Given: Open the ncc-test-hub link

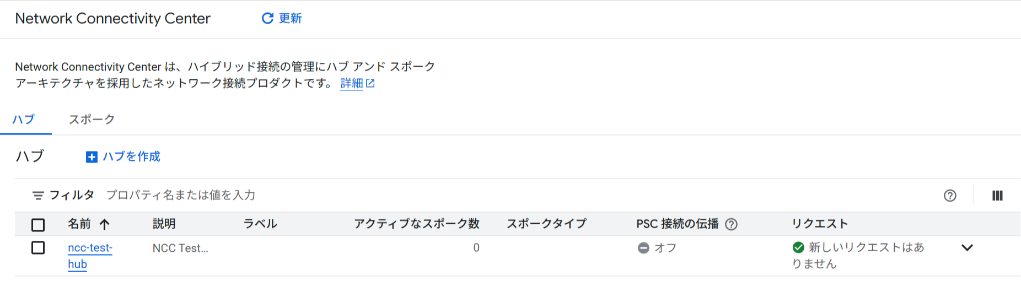Looking at the screenshot, I should click(90, 248).
